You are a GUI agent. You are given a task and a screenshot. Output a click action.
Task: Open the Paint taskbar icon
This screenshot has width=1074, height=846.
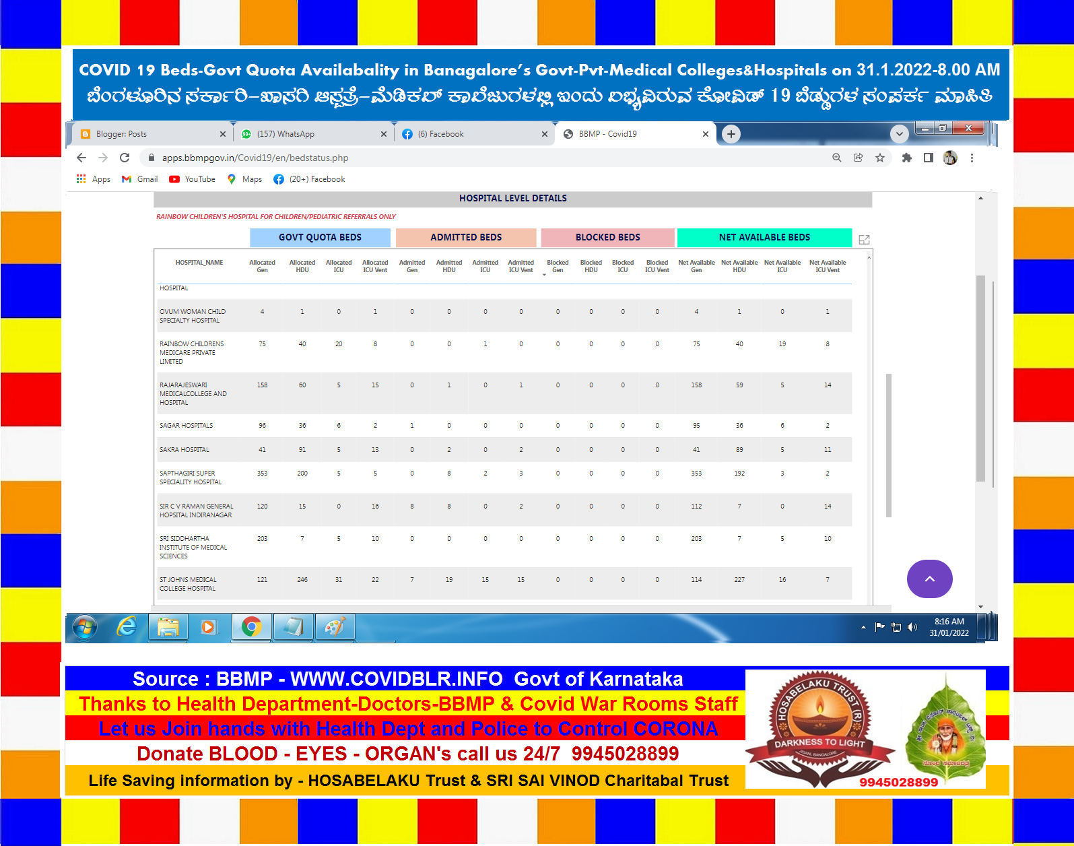[335, 628]
